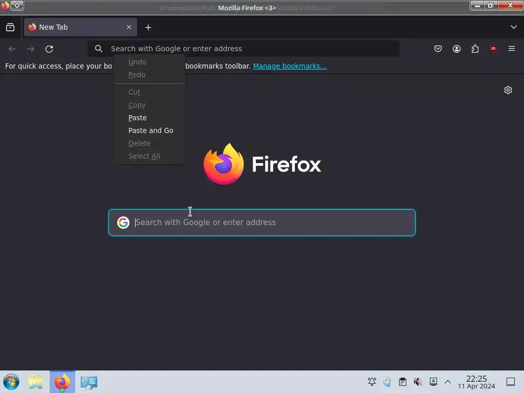Viewport: 524px width, 393px height.
Task: Click Undo in the context menu
Action: [149, 62]
